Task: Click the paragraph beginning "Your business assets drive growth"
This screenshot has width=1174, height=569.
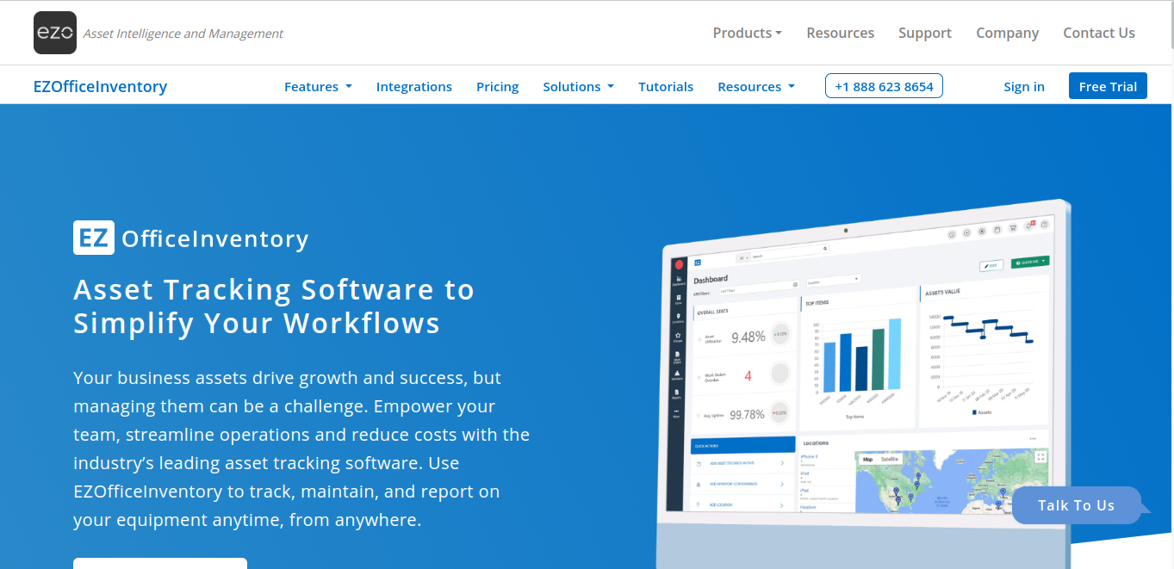Action: pyautogui.click(x=301, y=448)
